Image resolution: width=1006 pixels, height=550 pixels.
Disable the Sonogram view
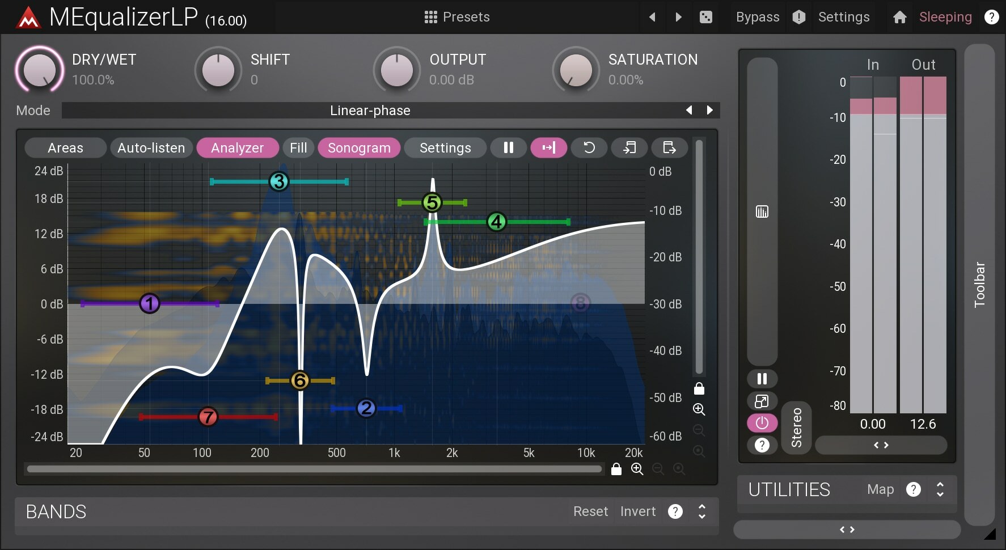coord(358,147)
